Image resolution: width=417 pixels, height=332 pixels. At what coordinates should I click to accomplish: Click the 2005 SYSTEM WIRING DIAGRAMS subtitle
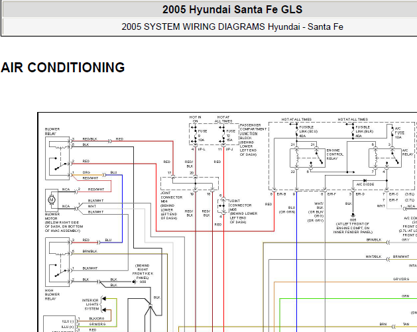tap(232, 27)
